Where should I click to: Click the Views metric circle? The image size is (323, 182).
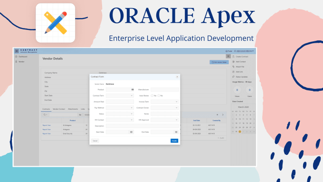click(x=237, y=90)
